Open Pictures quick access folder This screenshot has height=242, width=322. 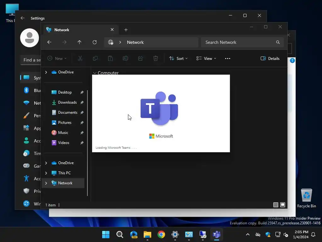[65, 123]
